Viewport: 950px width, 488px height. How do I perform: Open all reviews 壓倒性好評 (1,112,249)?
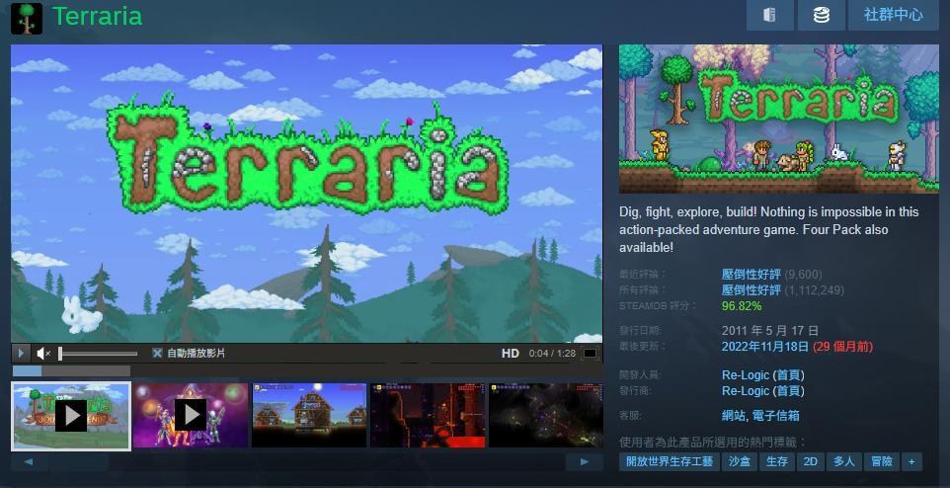(x=782, y=290)
